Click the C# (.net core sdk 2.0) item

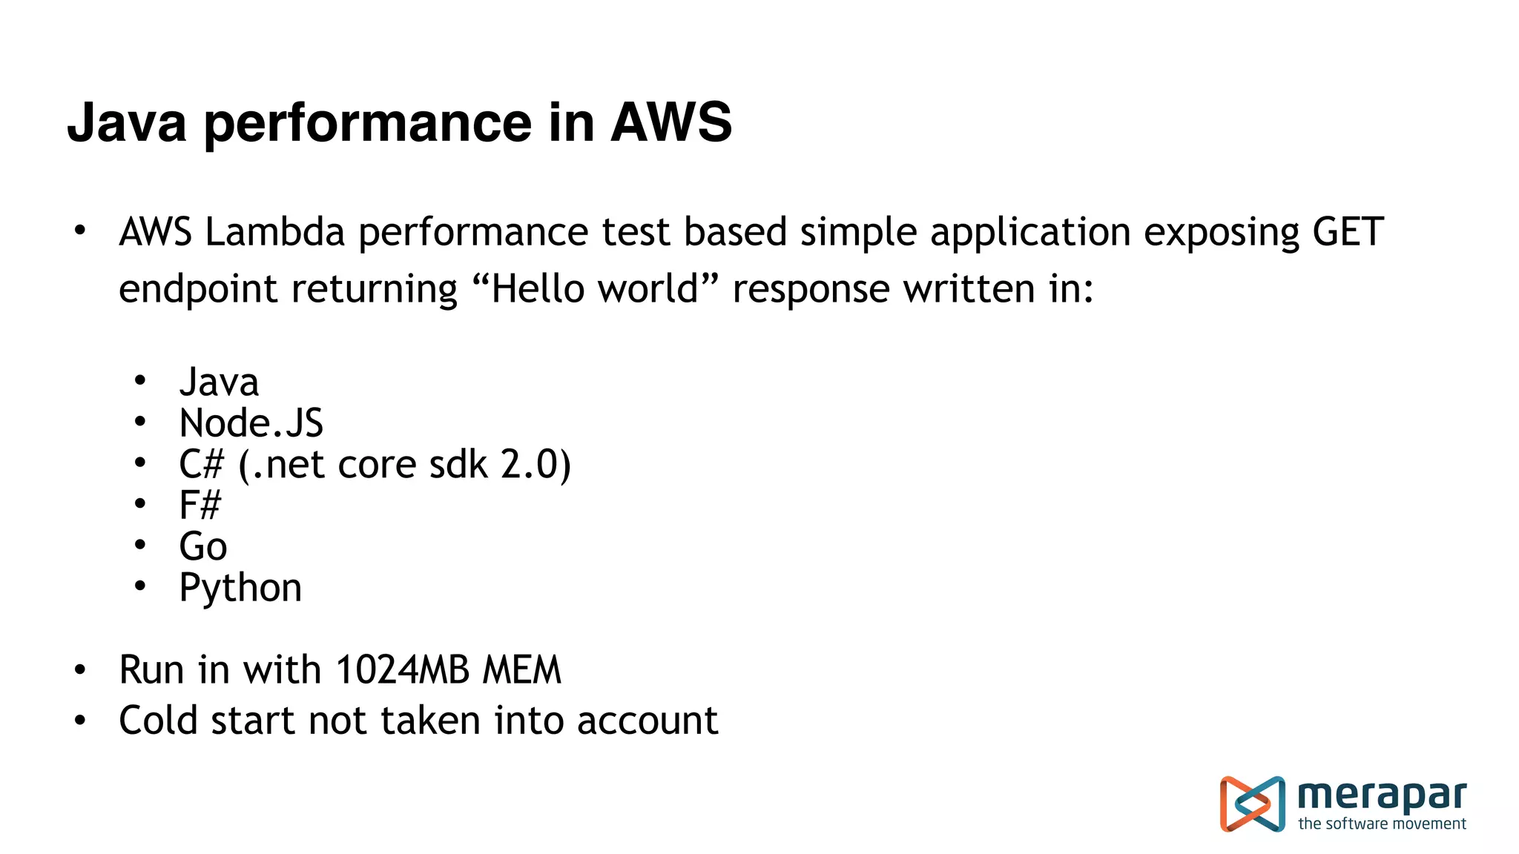[x=375, y=465]
